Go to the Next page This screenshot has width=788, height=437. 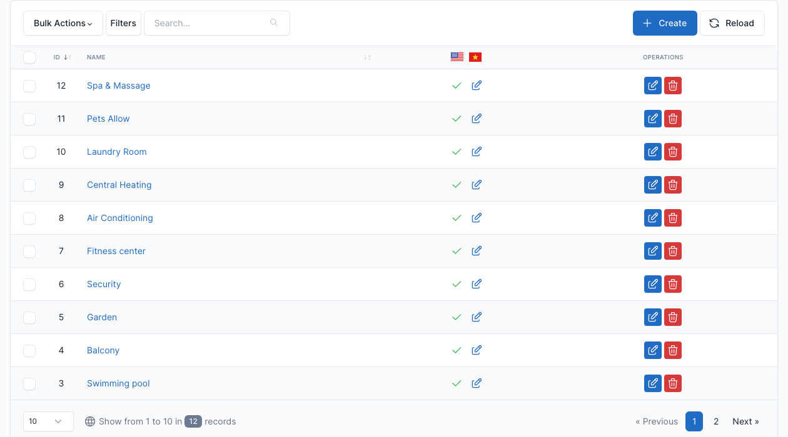pyautogui.click(x=745, y=421)
